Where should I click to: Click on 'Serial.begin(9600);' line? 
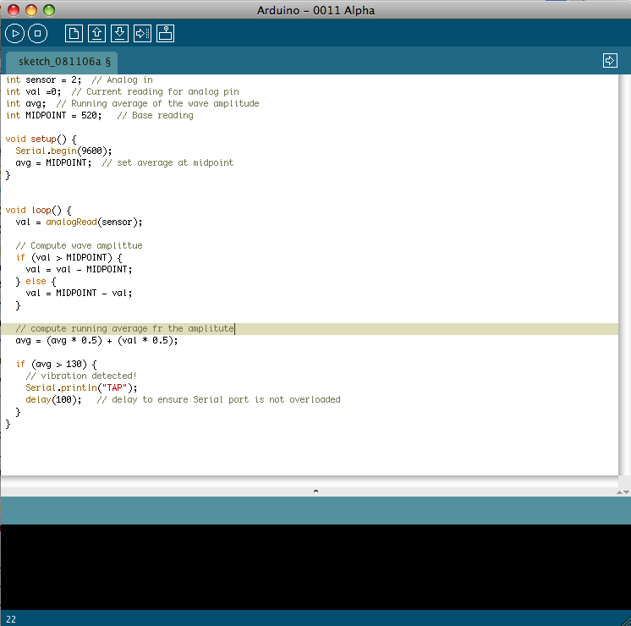point(63,151)
